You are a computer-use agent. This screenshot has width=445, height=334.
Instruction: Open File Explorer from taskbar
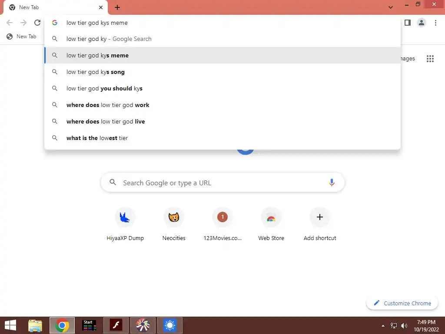coord(35,325)
